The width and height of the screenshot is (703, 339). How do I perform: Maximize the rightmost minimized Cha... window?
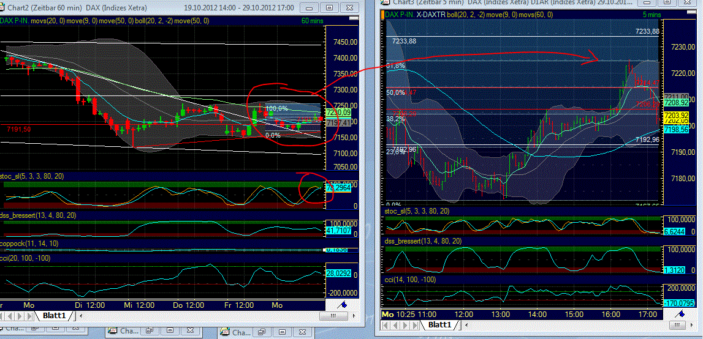tap(282, 332)
